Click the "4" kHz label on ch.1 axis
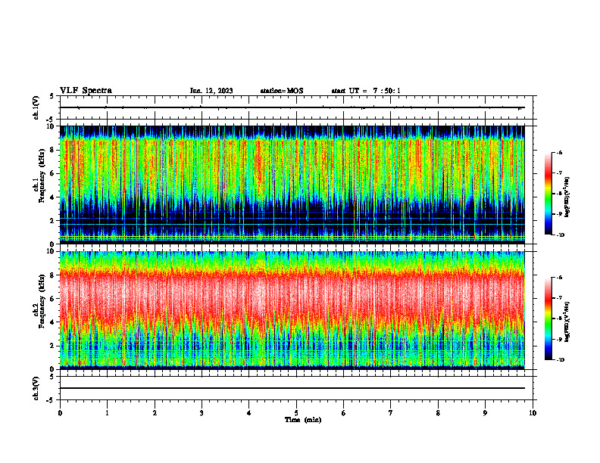The width and height of the screenshot is (600, 463). coord(53,197)
